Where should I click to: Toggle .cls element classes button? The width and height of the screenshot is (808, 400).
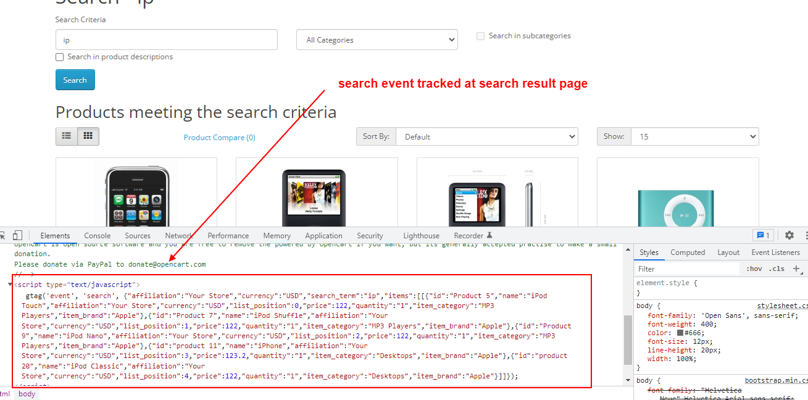(777, 269)
